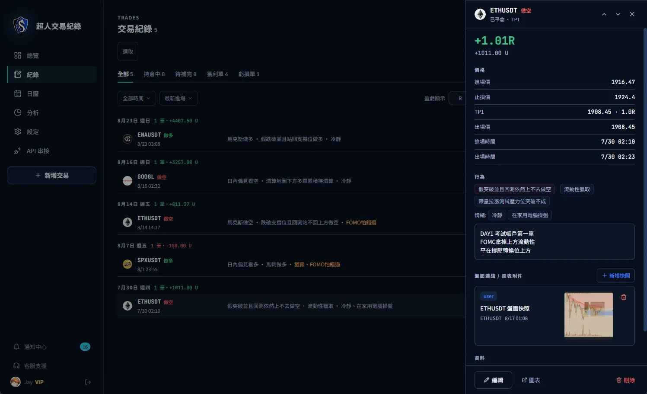
Task: Switch to the 獲利單 4 tab
Action: pos(217,74)
